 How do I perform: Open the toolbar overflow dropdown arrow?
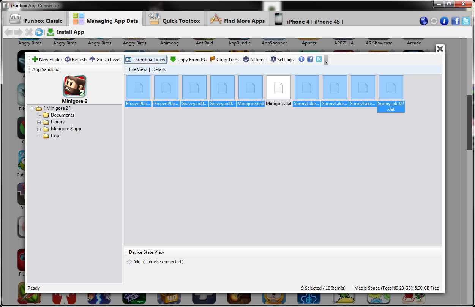pyautogui.click(x=326, y=60)
